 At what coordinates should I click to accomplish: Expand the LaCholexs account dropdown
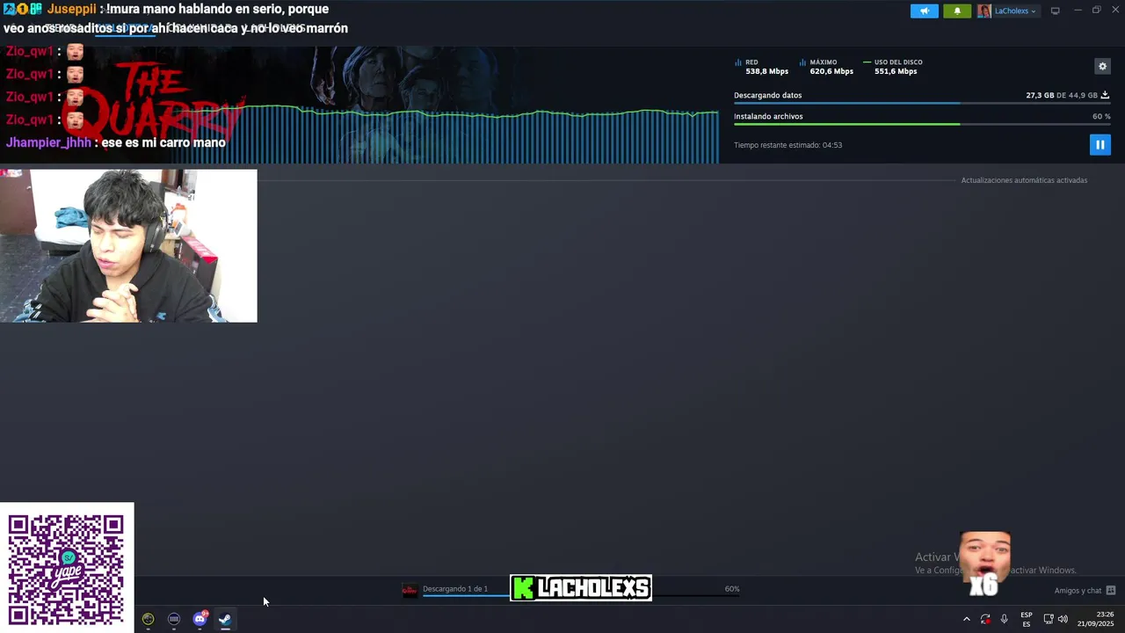pos(1015,11)
